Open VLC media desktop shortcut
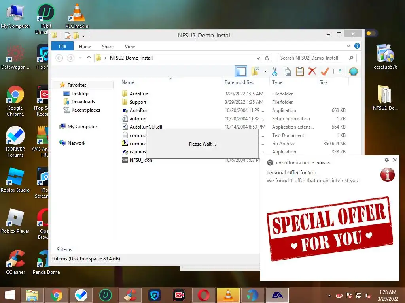 point(77,16)
